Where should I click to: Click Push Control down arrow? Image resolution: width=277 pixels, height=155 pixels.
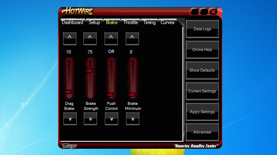(x=112, y=119)
